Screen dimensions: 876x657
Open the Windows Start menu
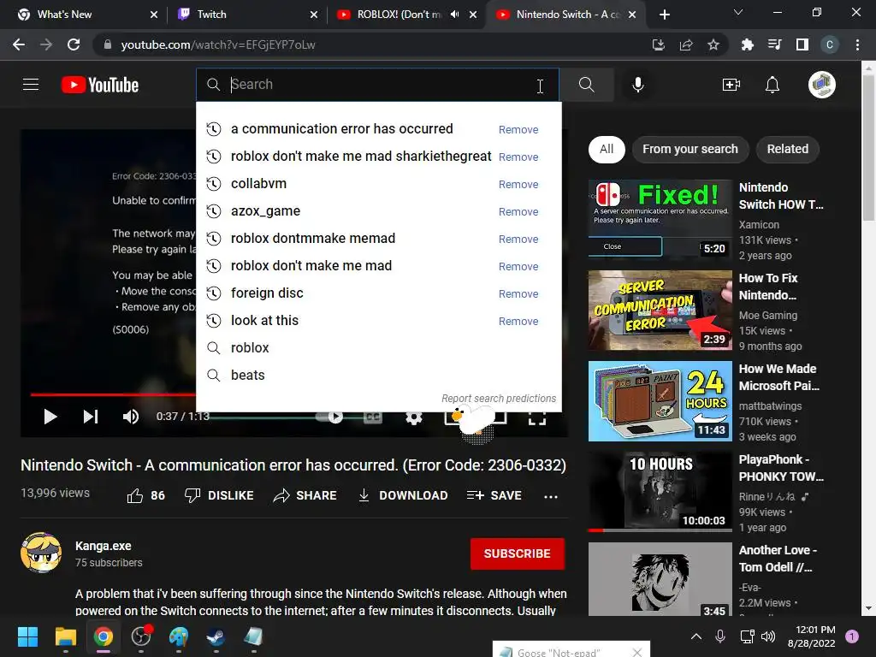click(27, 636)
